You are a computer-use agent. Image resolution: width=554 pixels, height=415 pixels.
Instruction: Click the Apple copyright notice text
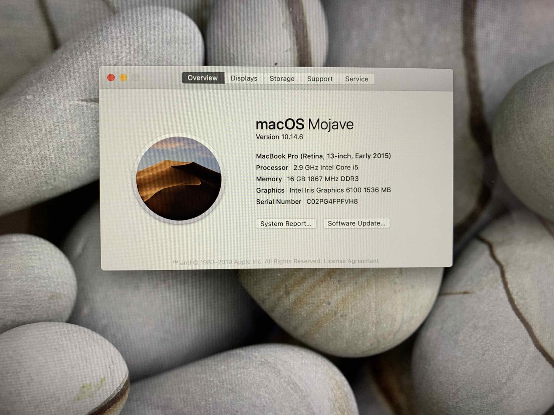pos(247,262)
